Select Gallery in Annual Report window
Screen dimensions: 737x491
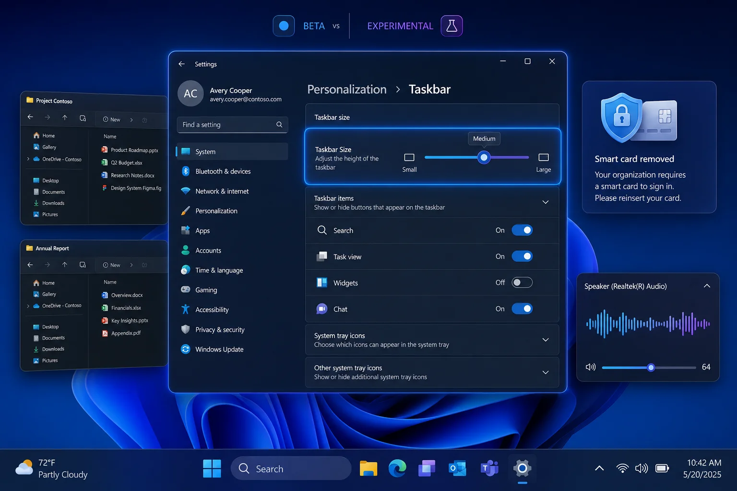(45, 294)
